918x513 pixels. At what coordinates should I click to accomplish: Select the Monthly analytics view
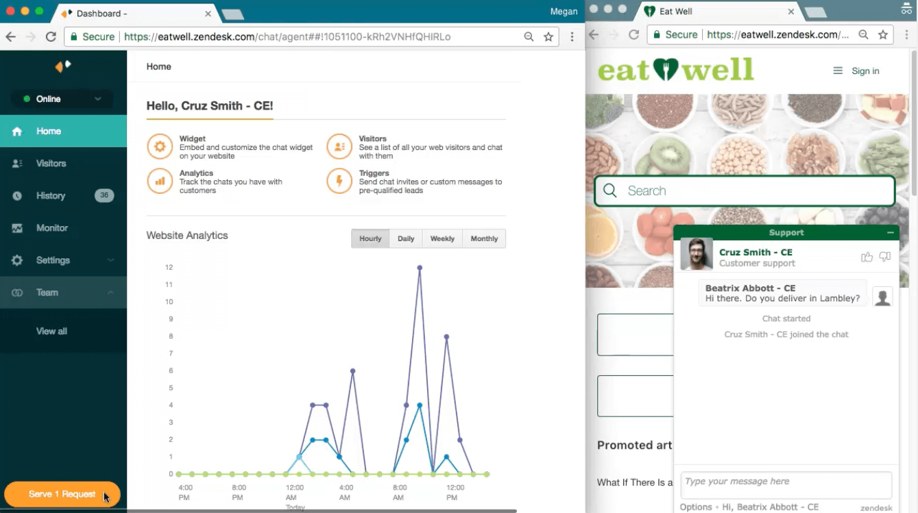click(x=484, y=238)
